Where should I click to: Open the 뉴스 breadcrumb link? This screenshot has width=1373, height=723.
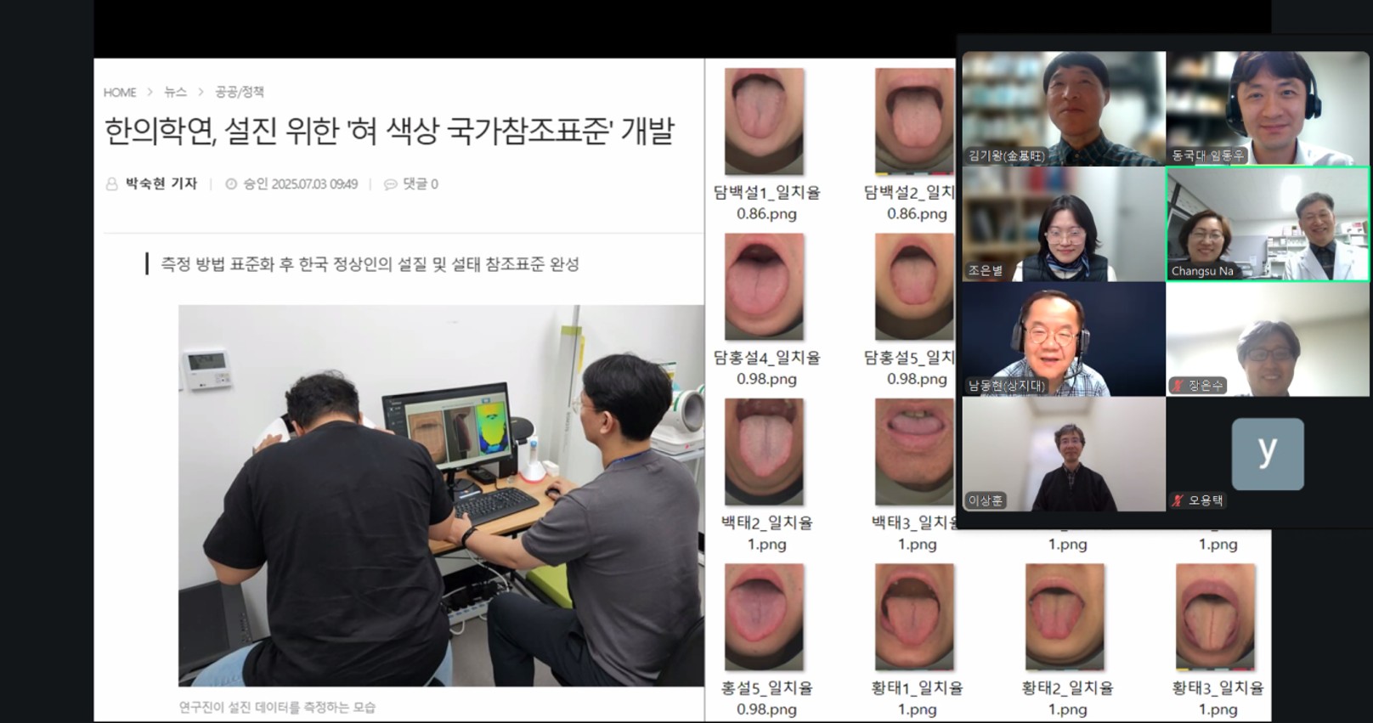pos(175,92)
